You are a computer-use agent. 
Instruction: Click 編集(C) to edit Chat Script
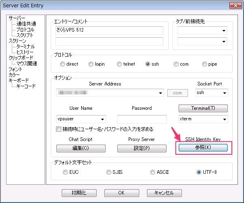[x=81, y=148]
